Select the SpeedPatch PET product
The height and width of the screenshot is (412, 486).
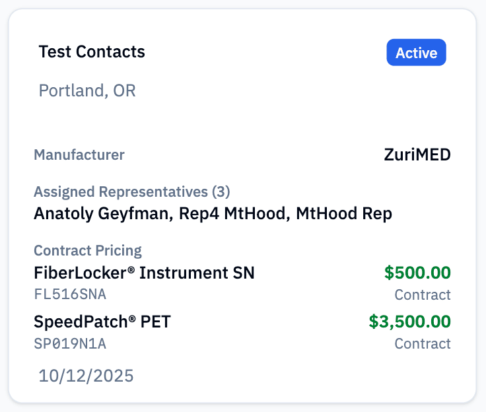click(x=103, y=322)
